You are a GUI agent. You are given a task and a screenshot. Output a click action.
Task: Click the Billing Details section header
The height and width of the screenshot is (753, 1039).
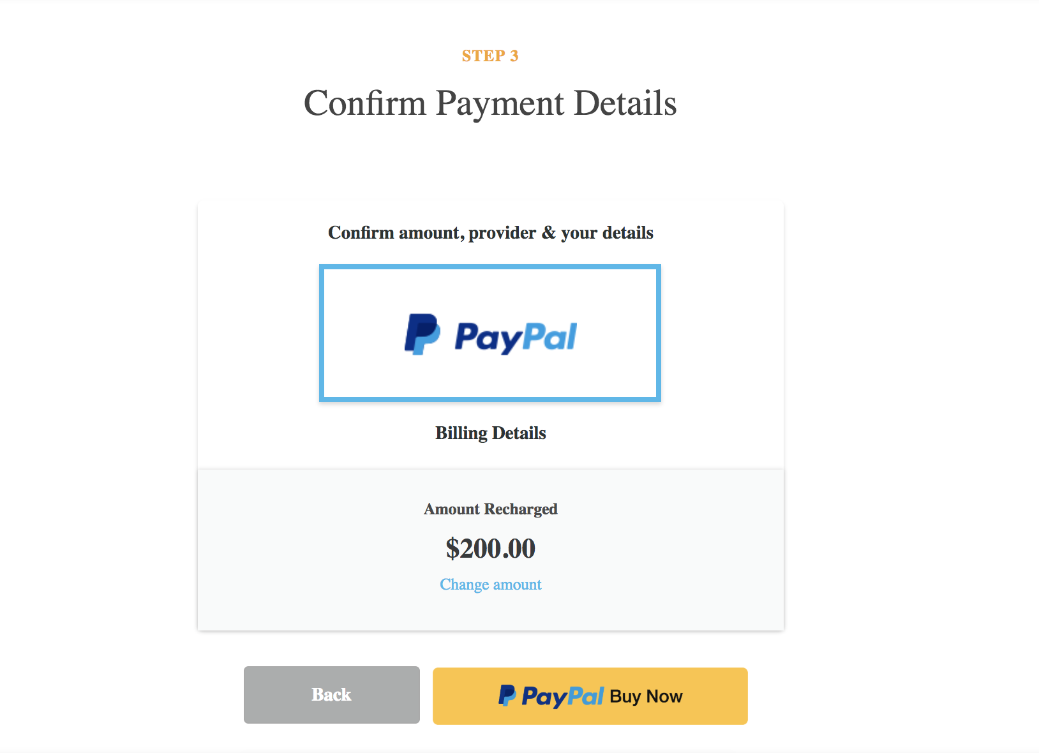tap(490, 433)
